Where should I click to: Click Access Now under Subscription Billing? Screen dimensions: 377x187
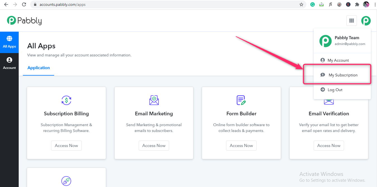[66, 146]
